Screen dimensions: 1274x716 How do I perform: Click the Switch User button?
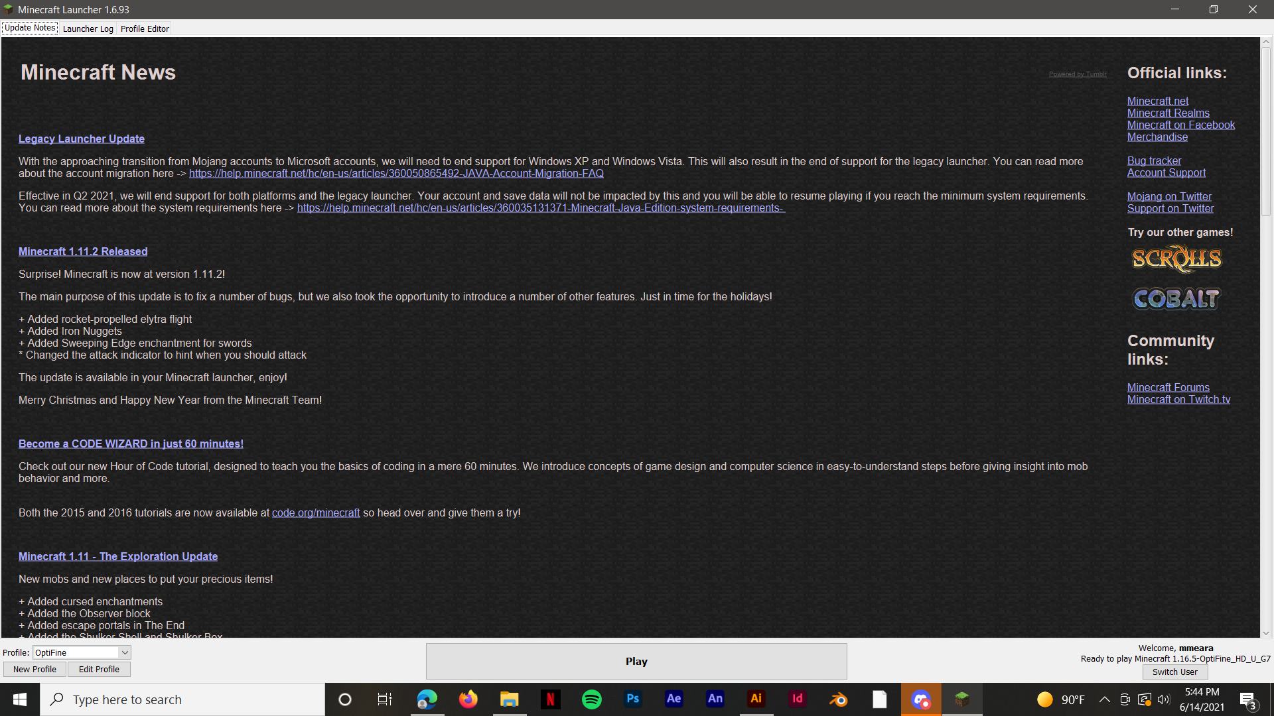click(1174, 672)
